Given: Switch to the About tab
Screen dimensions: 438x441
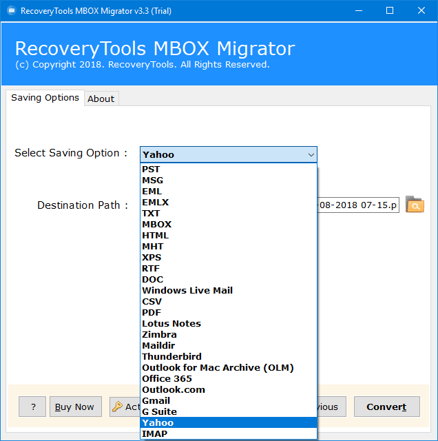Looking at the screenshot, I should [101, 99].
